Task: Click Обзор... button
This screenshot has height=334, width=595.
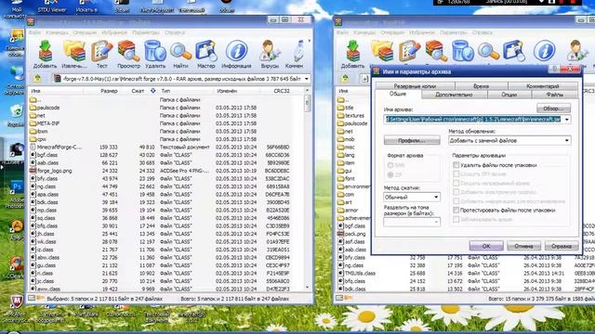Action: click(x=554, y=109)
